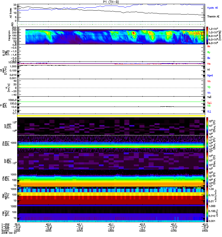
Task: Click the ESA electrons spectrogram panel
Action: click(x=111, y=178)
